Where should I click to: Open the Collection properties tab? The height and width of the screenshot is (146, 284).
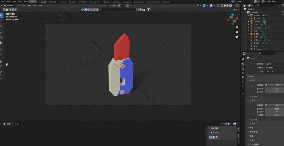(x=243, y=87)
